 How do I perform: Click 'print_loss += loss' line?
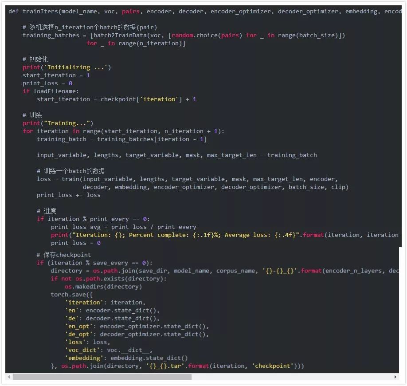69,195
